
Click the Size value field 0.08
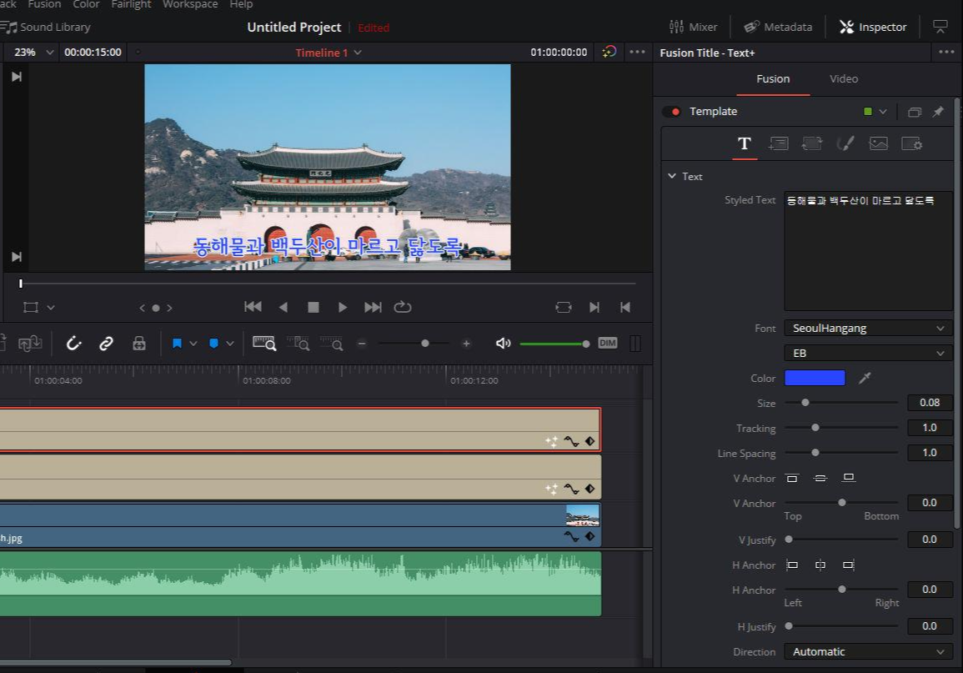coord(929,403)
